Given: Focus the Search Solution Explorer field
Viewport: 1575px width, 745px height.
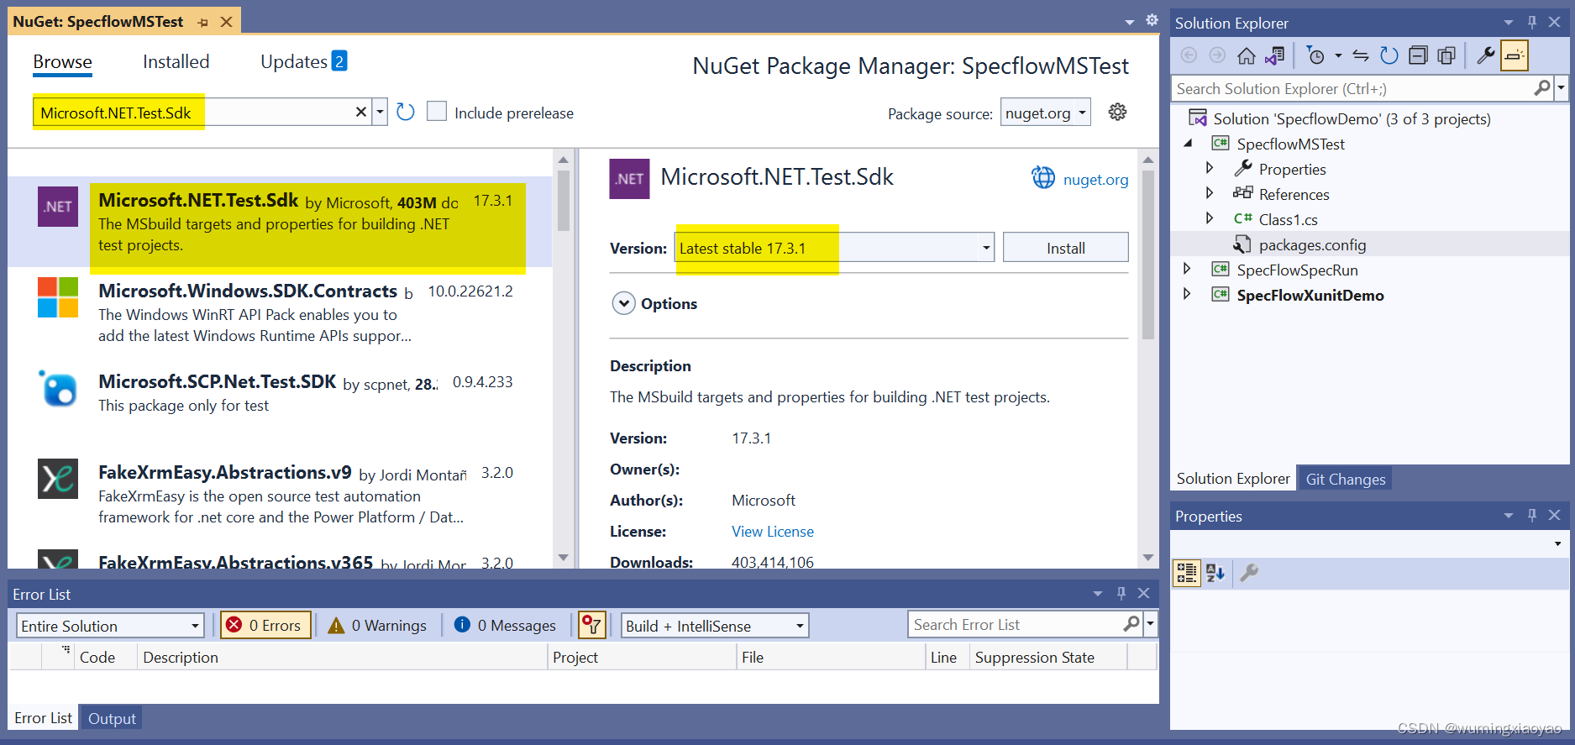Looking at the screenshot, I should [x=1352, y=88].
